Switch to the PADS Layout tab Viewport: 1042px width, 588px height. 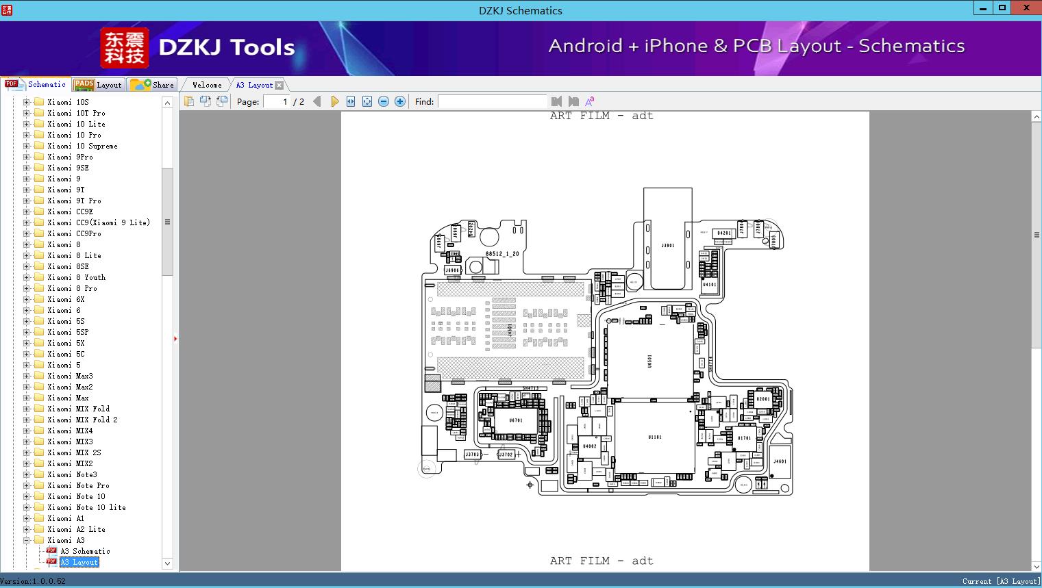[98, 84]
